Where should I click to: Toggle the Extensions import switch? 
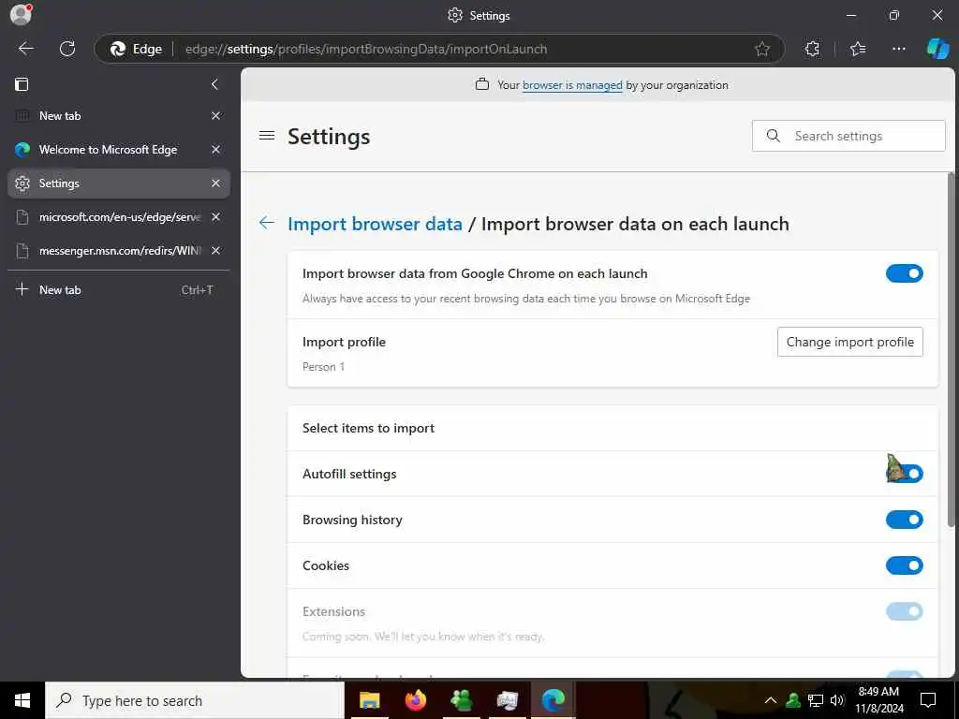[904, 611]
